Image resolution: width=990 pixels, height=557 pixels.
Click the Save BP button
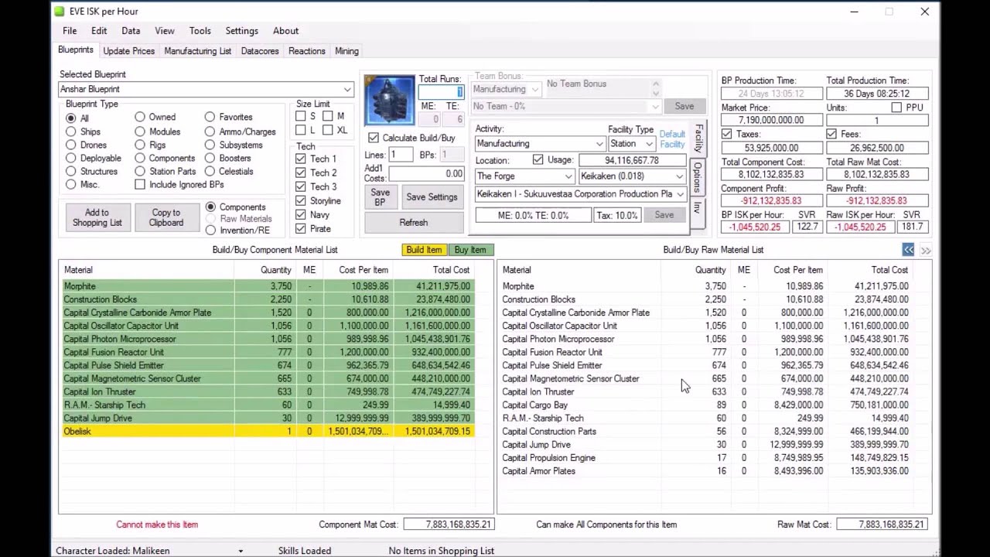(x=380, y=197)
